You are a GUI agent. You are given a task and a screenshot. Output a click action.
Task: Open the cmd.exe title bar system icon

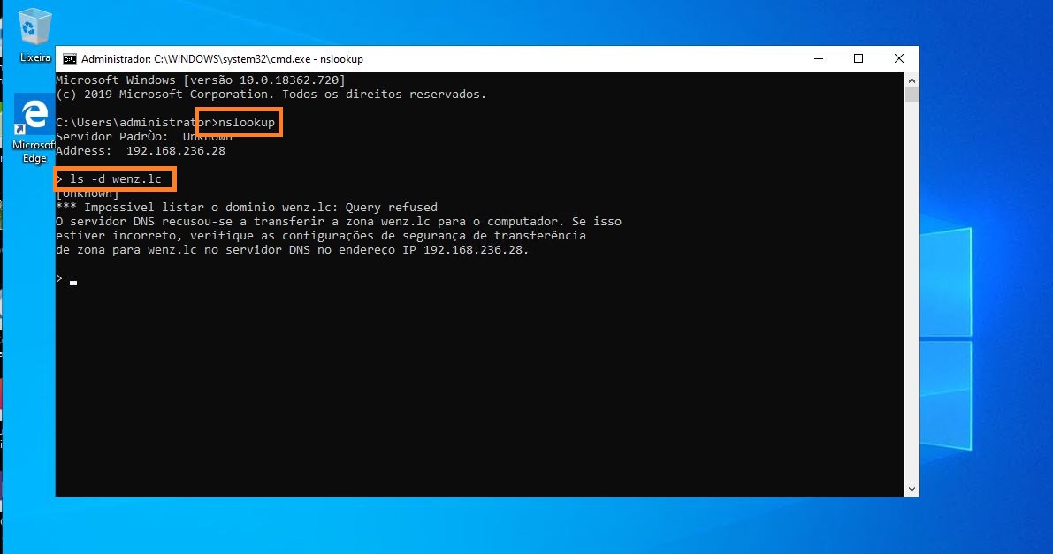pyautogui.click(x=69, y=59)
